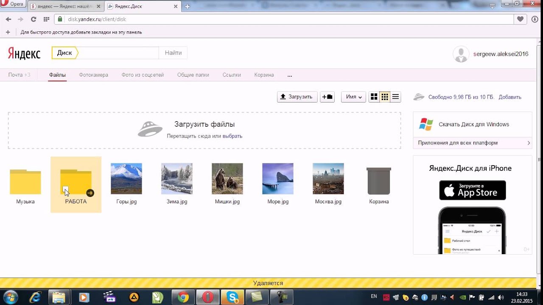Select the РАБОТА folder
The image size is (543, 305).
coord(76,184)
